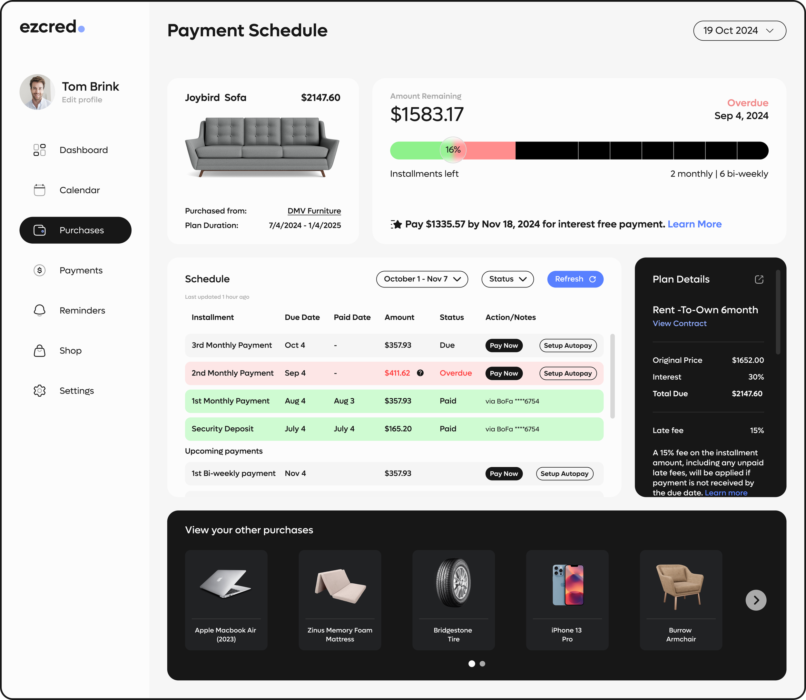This screenshot has width=806, height=700.
Task: Click the question-mark icon beside $411.62
Action: pos(420,373)
